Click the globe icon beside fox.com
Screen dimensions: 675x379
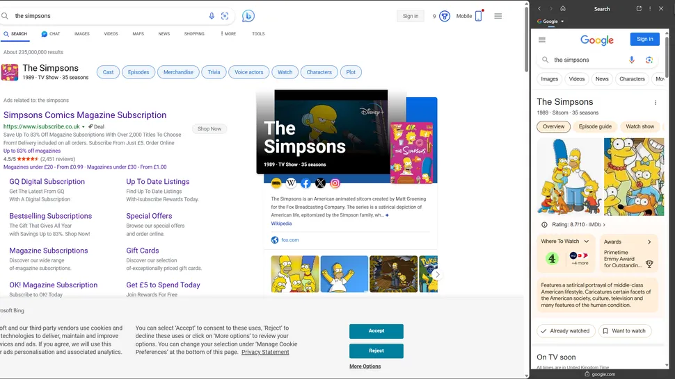pos(275,240)
